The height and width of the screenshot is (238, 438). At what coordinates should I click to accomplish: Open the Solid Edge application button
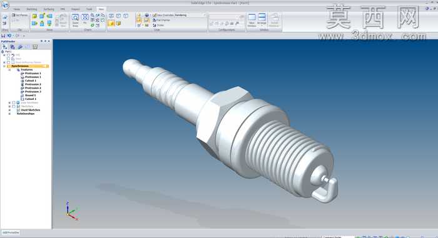(5, 5)
